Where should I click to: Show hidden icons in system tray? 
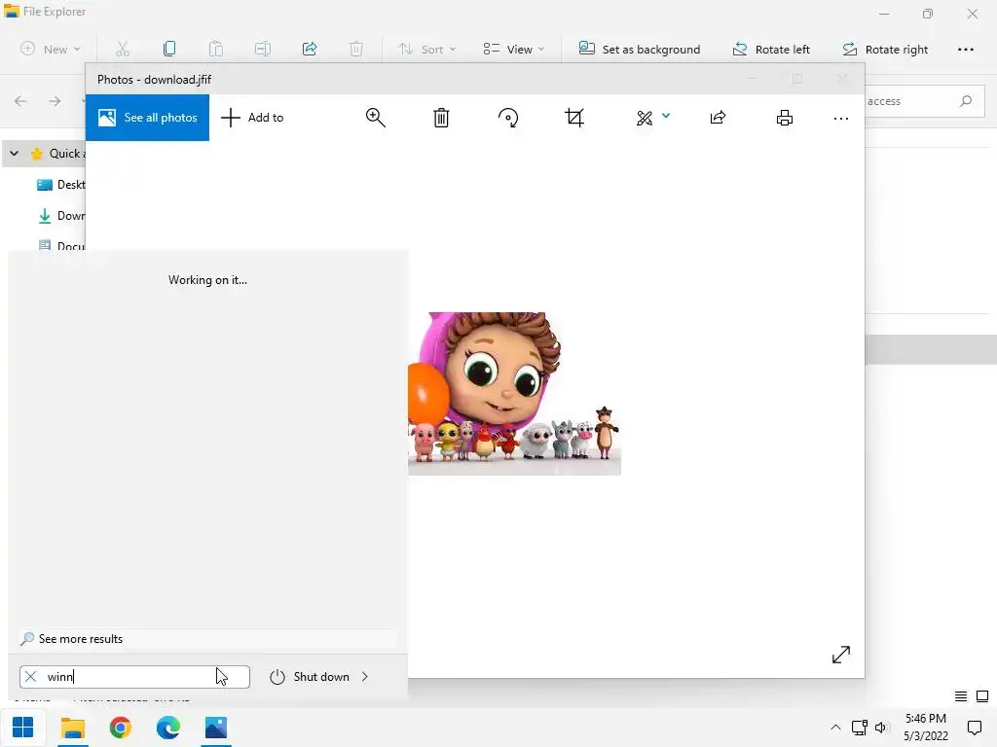pos(835,728)
